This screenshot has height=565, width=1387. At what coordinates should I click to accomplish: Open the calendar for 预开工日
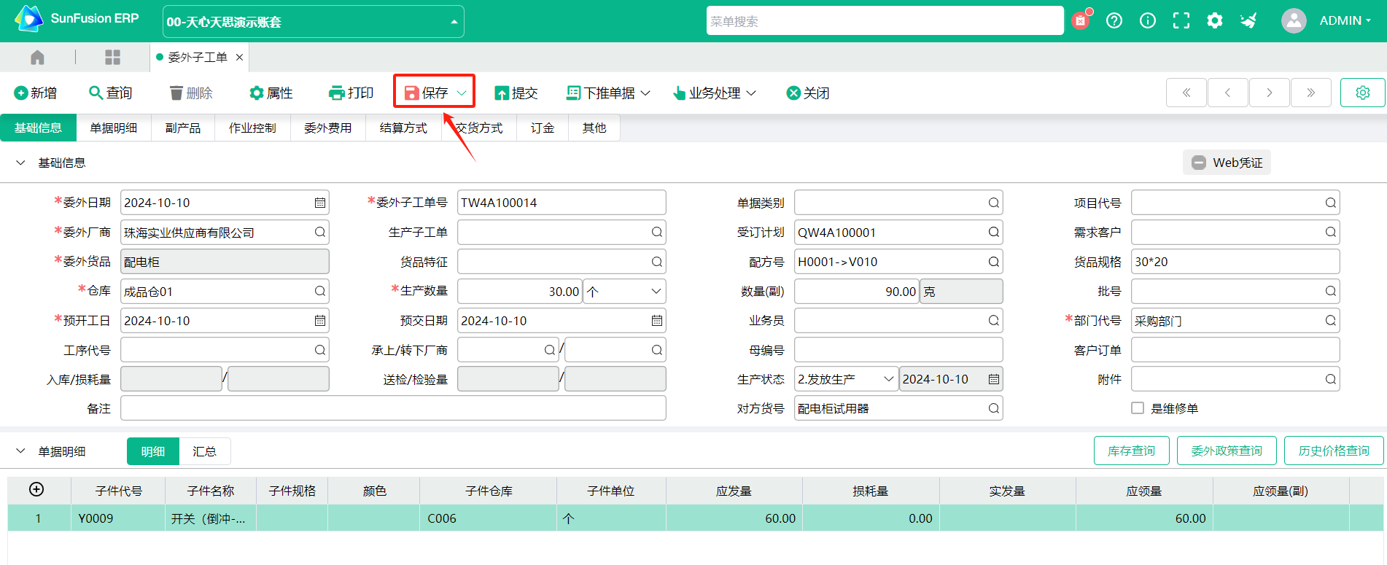(319, 321)
